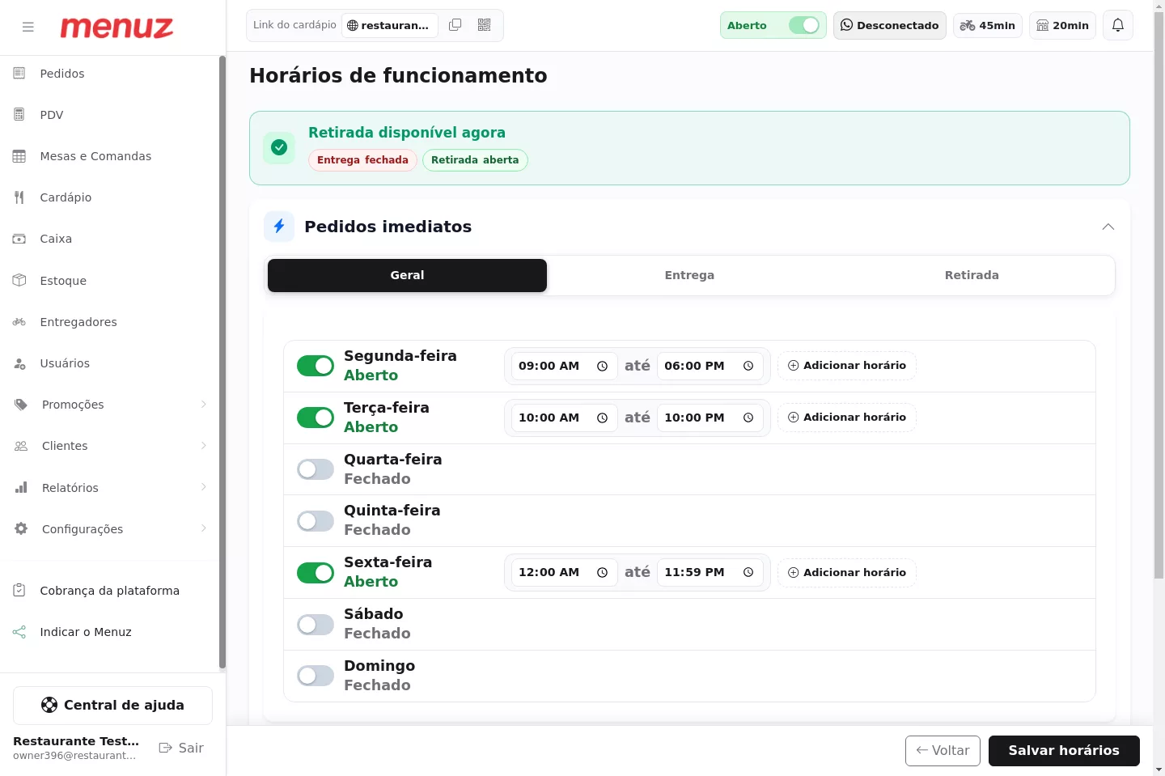Click the Caixa cash icon
This screenshot has height=776, width=1165.
(19, 239)
